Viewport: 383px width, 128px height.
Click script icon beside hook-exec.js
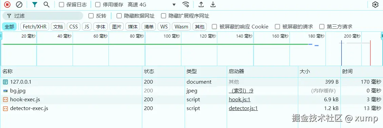5,100
